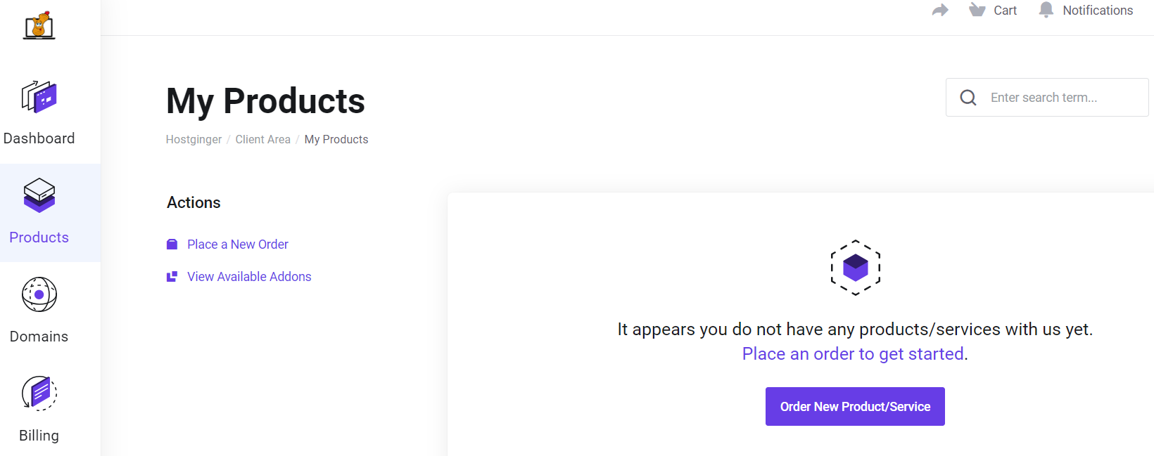Open View Available Addons link
The image size is (1154, 456).
pos(249,277)
